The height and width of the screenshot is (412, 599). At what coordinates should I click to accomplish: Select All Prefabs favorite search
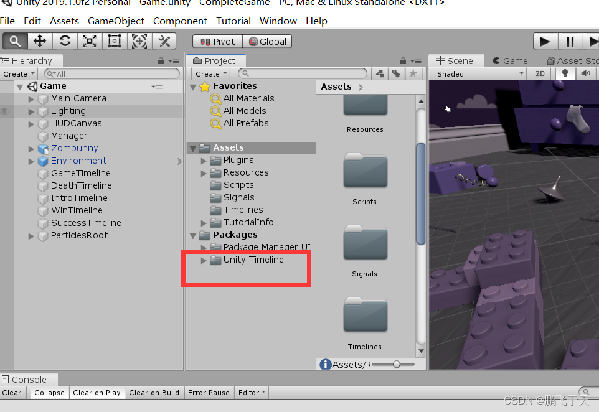point(246,123)
